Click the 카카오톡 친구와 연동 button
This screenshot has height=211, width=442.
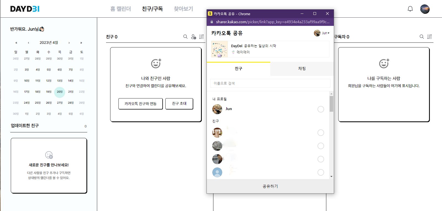point(141,104)
